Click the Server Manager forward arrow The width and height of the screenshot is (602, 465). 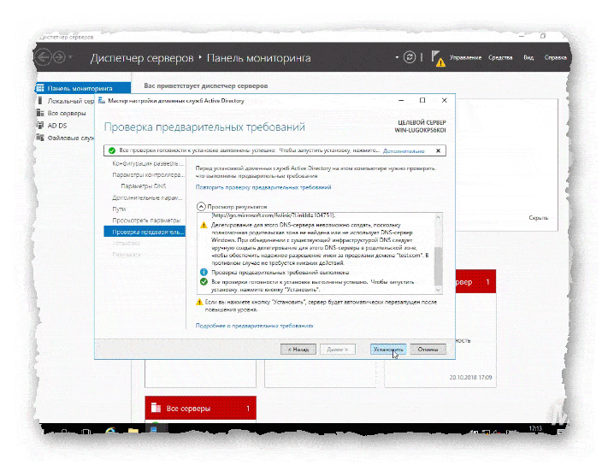pos(59,57)
